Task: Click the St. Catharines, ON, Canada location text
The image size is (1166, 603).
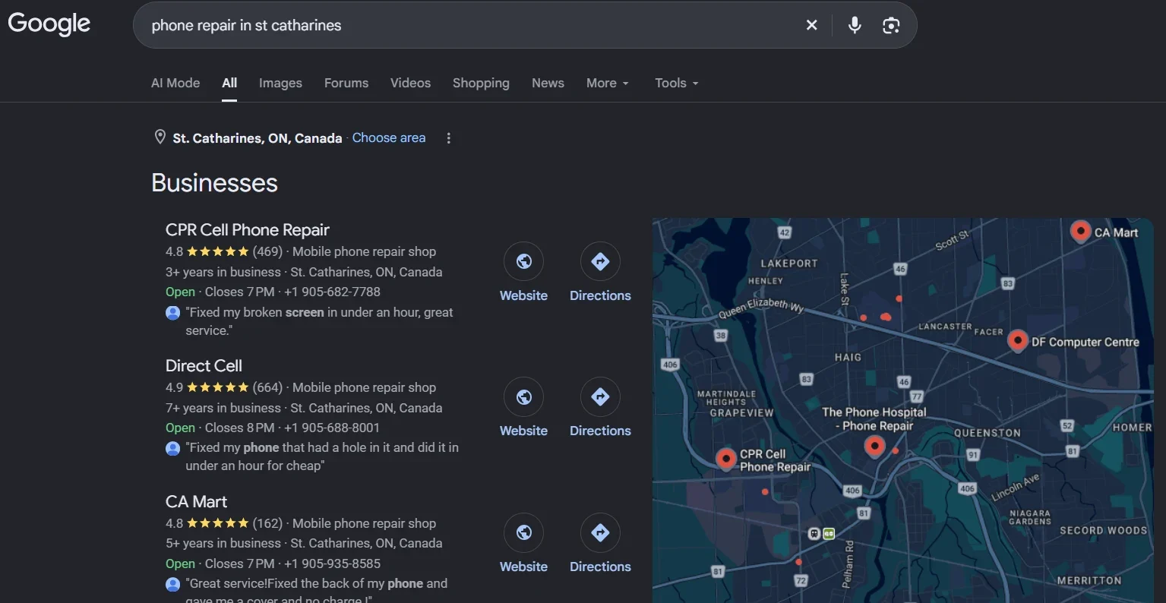Action: (x=257, y=138)
